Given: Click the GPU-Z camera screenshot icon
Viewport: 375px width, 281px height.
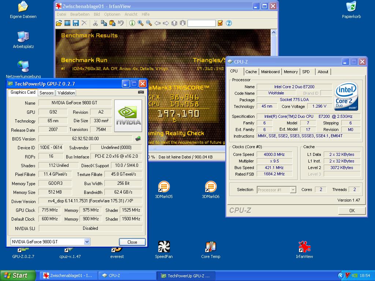Looking at the screenshot, I should click(141, 92).
